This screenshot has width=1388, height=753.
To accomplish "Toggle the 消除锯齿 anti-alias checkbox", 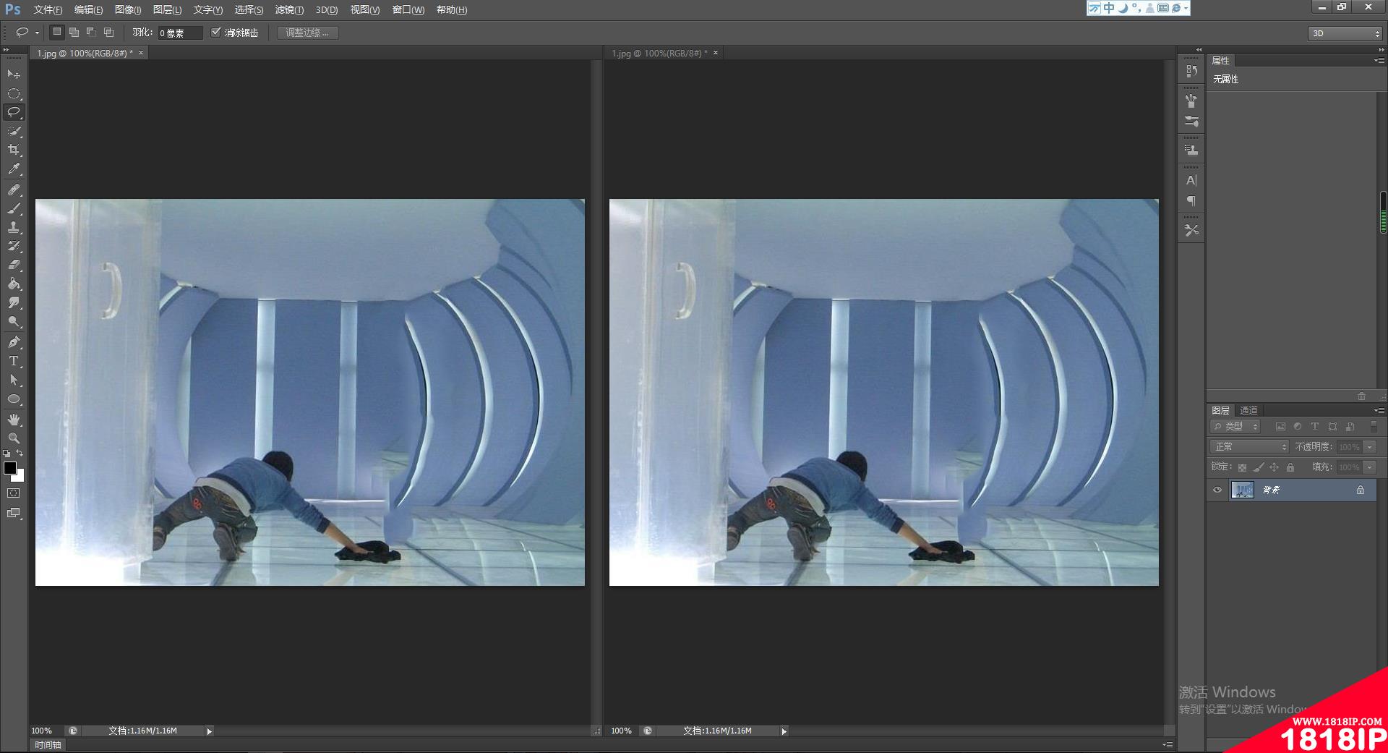I will coord(215,33).
